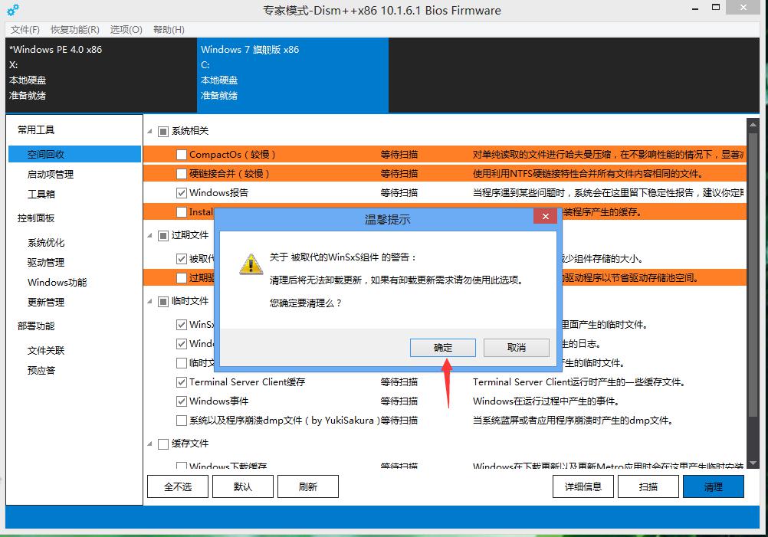This screenshot has height=537, width=768.
Task: Collapse the 缓存文件 section
Action: (x=149, y=444)
